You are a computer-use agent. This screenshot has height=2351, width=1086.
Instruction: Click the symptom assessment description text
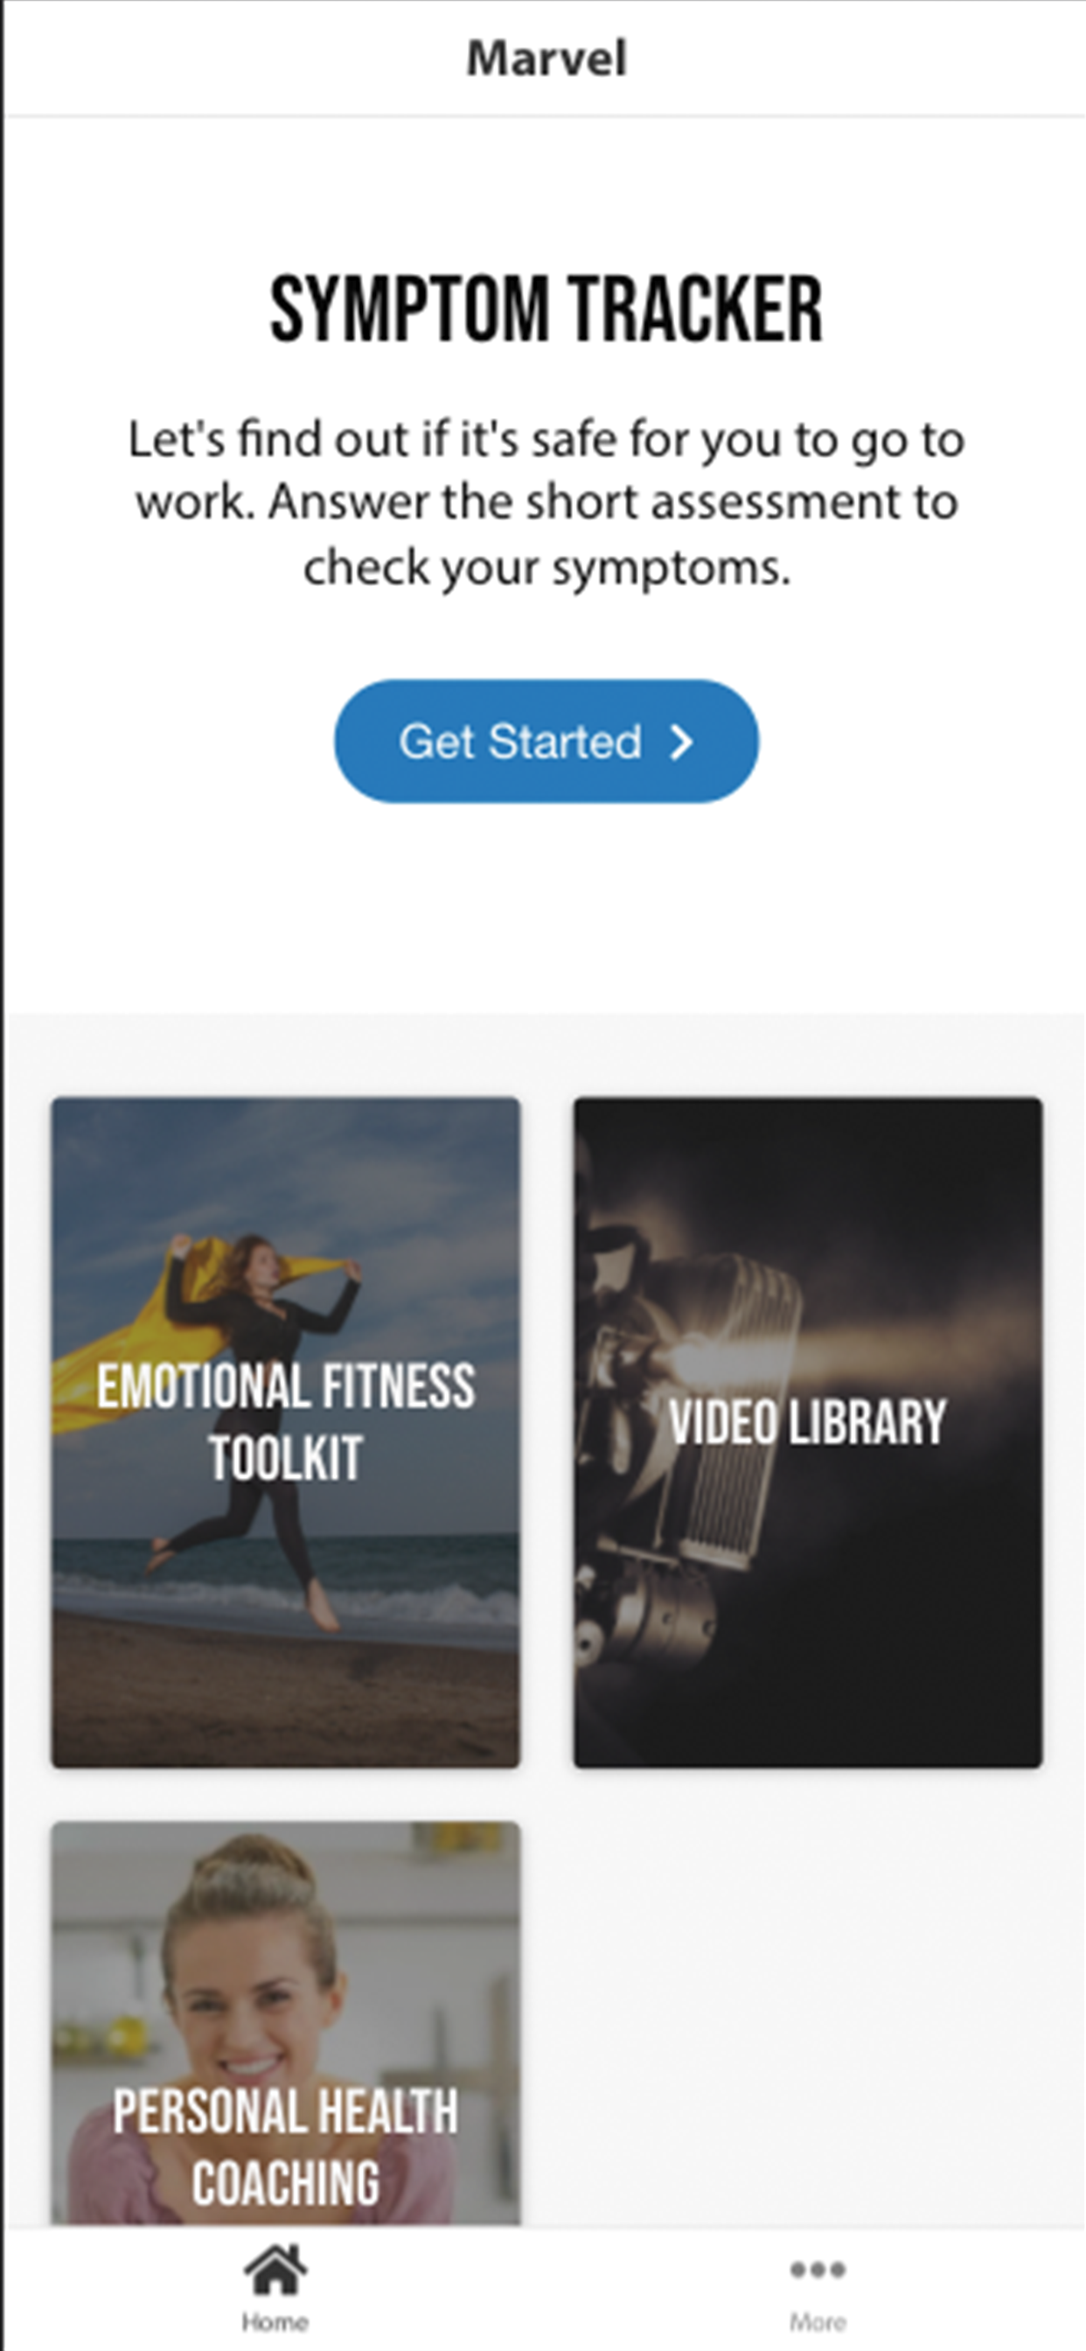[x=546, y=503]
